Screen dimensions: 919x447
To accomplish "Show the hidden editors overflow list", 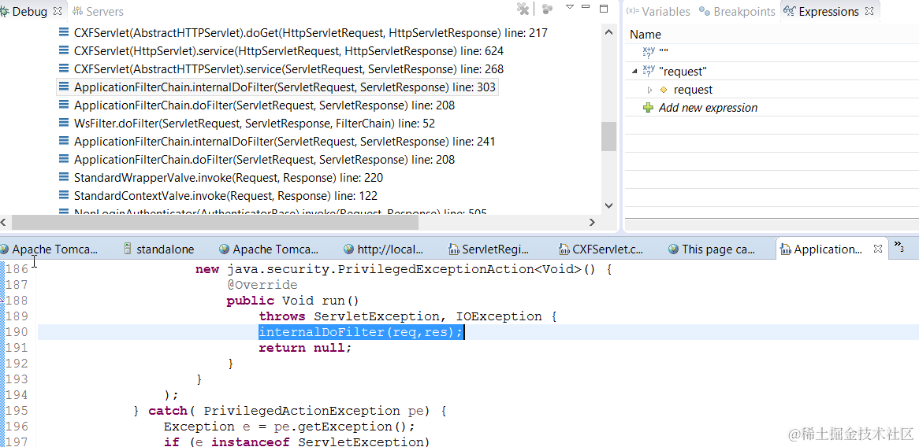I will pos(899,246).
